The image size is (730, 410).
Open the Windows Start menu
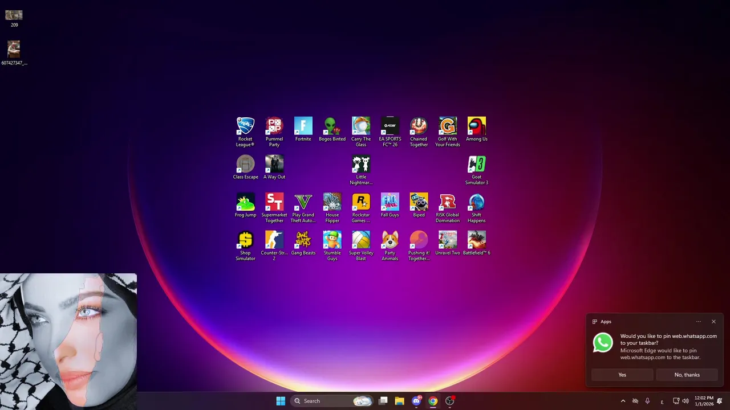(x=281, y=401)
